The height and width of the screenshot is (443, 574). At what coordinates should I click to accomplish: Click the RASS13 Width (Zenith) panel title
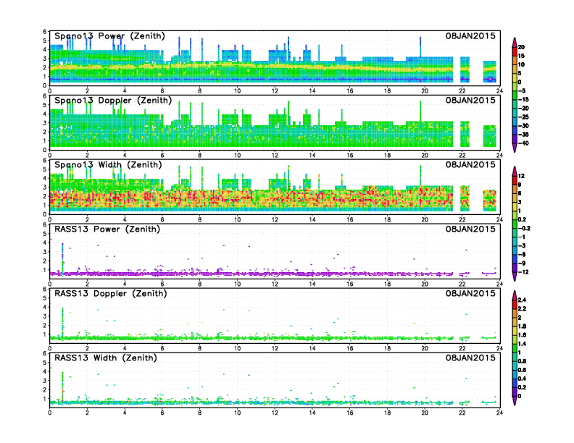(x=106, y=358)
